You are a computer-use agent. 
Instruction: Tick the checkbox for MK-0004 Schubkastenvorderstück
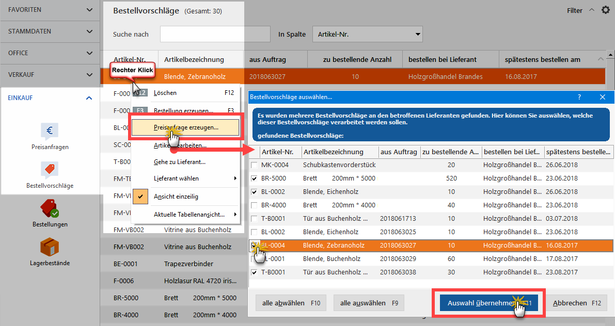(x=254, y=166)
